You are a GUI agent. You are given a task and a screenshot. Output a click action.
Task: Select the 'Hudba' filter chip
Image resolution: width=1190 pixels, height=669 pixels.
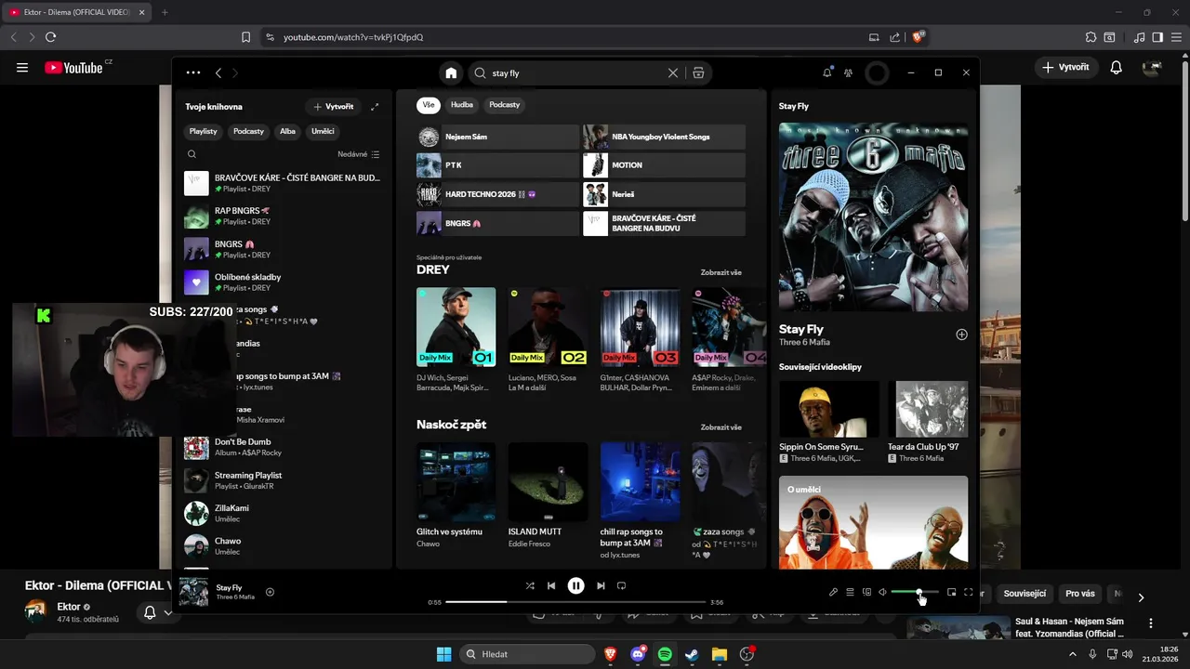pyautogui.click(x=462, y=105)
